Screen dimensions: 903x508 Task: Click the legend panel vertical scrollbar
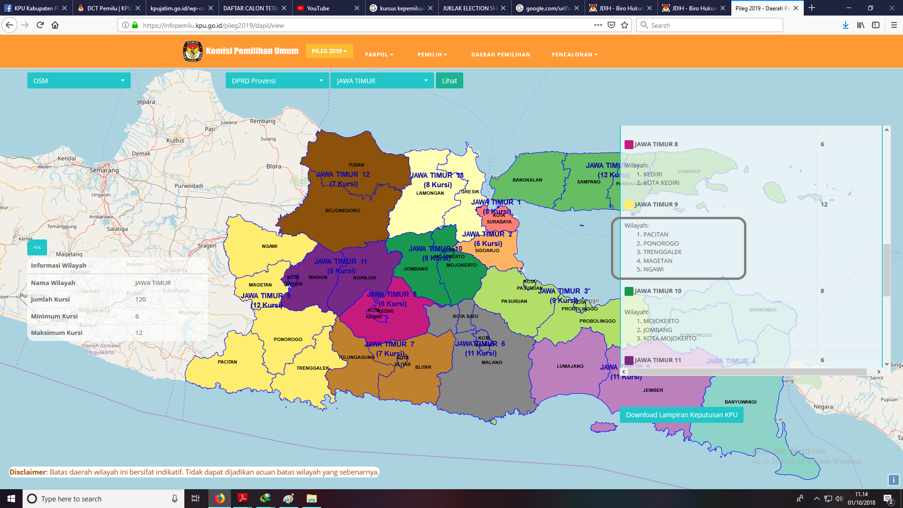887,270
